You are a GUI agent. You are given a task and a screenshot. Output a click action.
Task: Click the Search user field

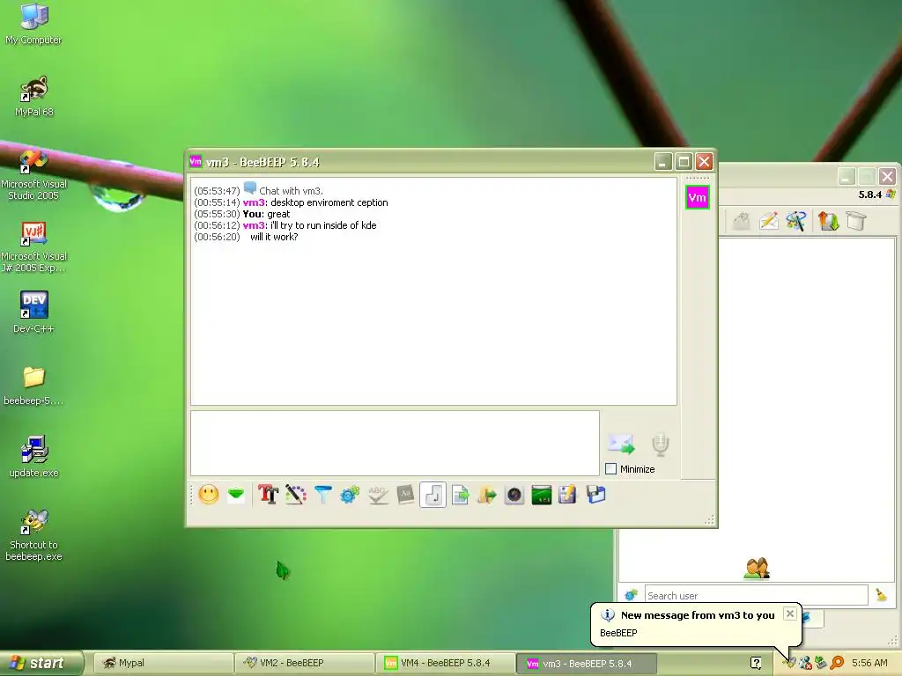tap(756, 596)
